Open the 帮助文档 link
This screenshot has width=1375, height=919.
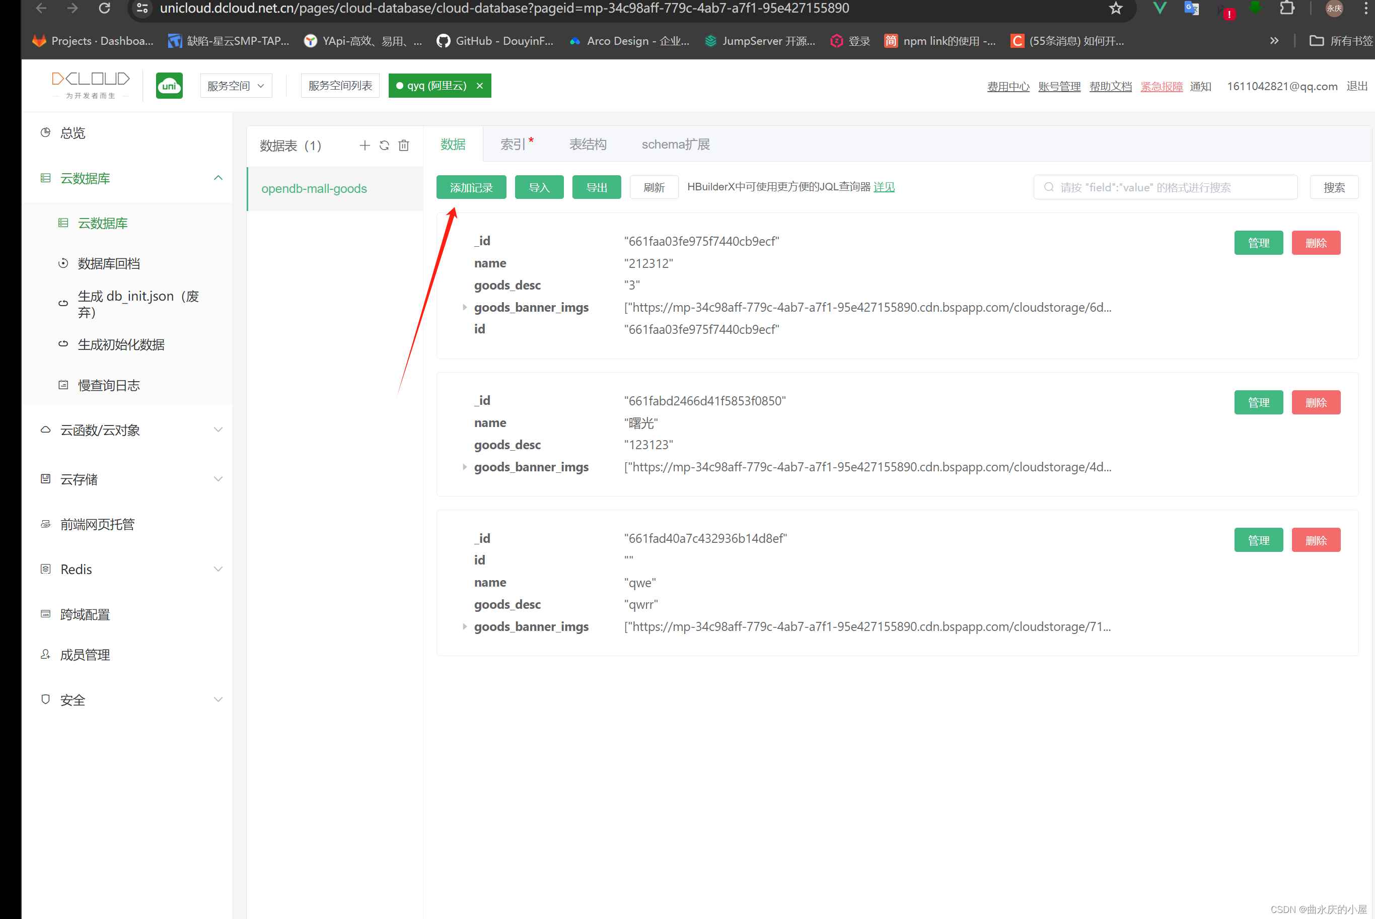1111,86
